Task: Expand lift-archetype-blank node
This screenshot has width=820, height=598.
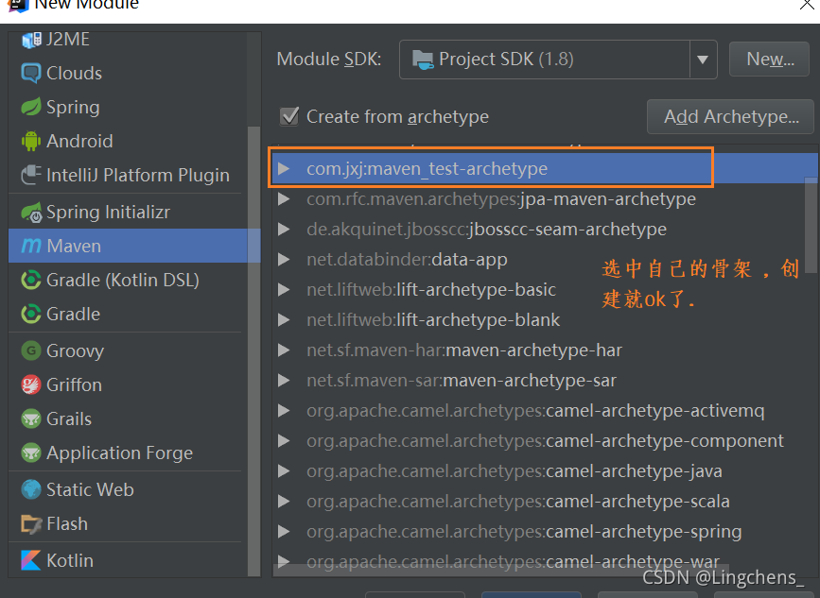Action: 284,319
